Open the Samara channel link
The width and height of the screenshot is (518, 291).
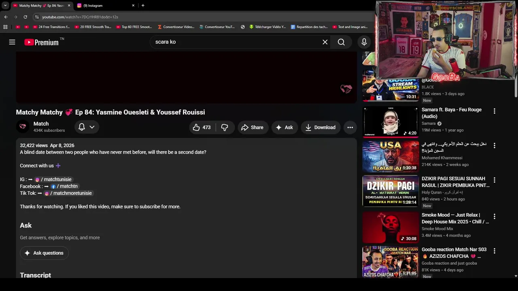tap(429, 124)
